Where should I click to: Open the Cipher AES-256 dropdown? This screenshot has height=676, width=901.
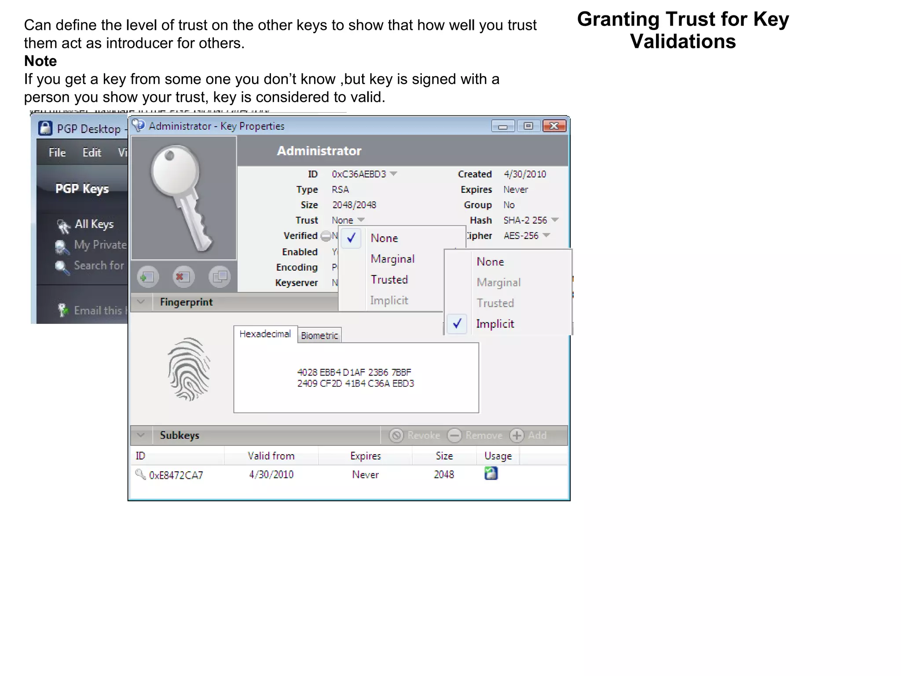pos(546,235)
